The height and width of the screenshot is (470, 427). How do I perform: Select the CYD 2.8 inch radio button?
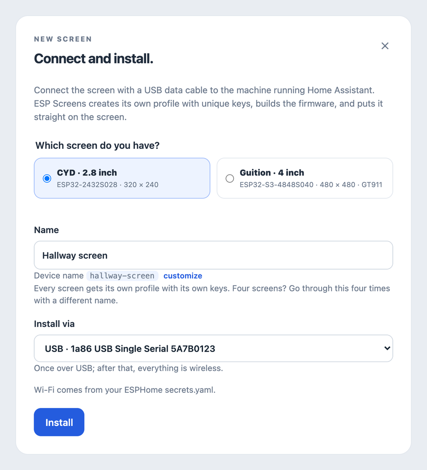click(47, 178)
